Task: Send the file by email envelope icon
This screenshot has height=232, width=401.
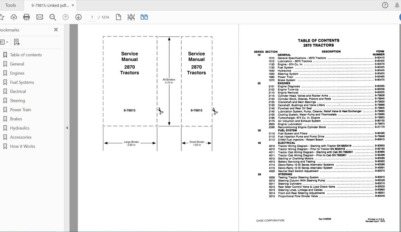Action: [40, 17]
